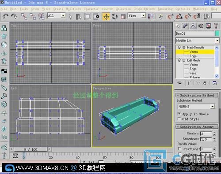The height and width of the screenshot is (174, 221).
Task: Enable the Render Values Iterations checkbox
Action: (180, 149)
